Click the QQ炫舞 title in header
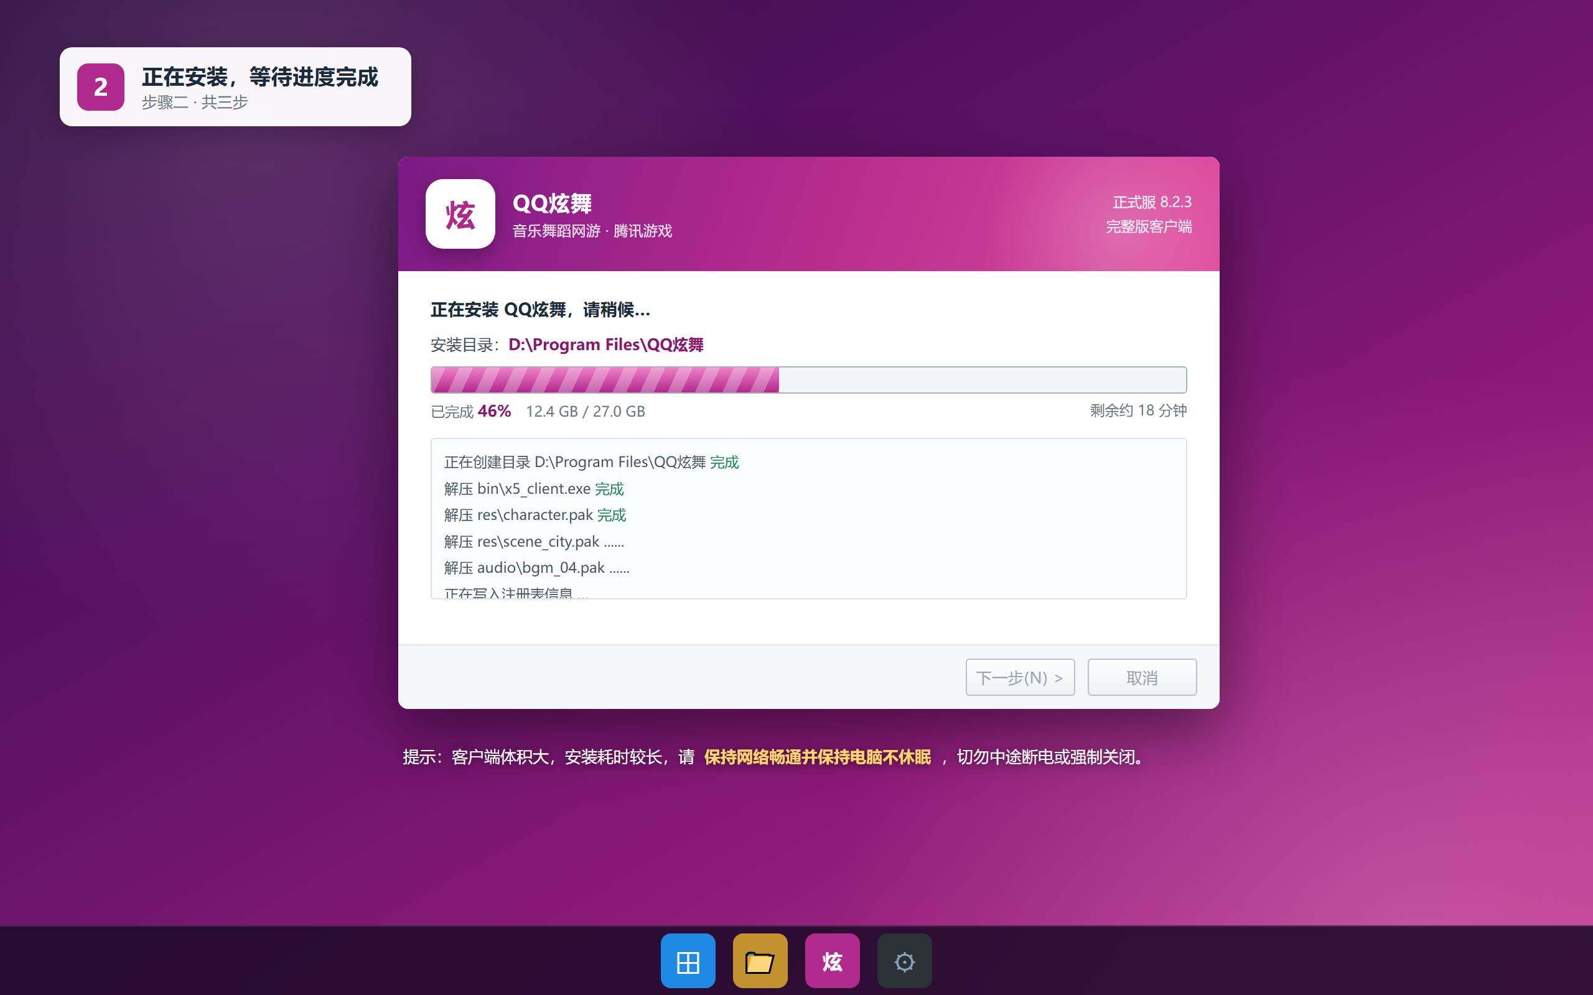 pos(551,203)
